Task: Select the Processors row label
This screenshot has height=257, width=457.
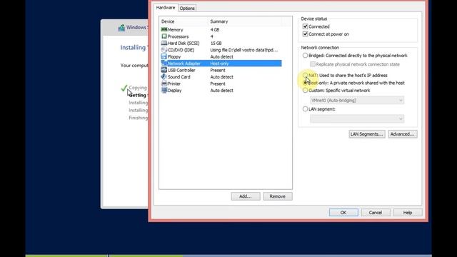Action: click(x=178, y=36)
